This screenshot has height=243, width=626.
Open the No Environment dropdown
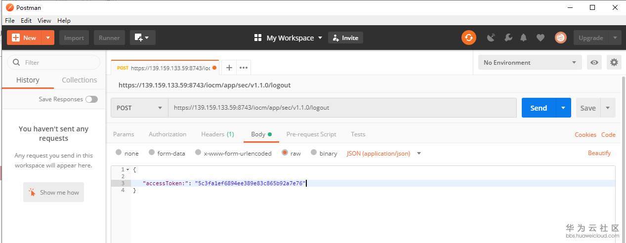(530, 63)
